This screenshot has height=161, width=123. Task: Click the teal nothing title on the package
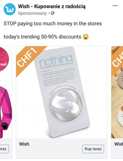pos(56,61)
